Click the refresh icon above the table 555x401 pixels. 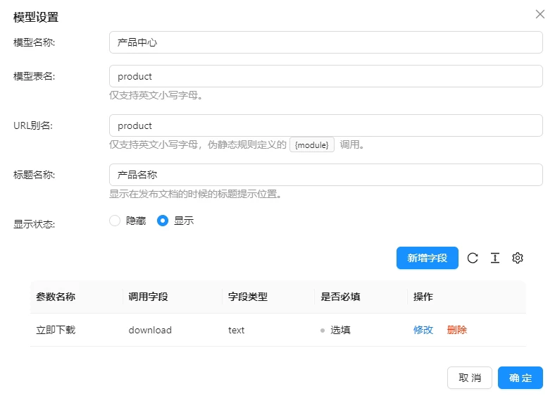[x=473, y=258]
